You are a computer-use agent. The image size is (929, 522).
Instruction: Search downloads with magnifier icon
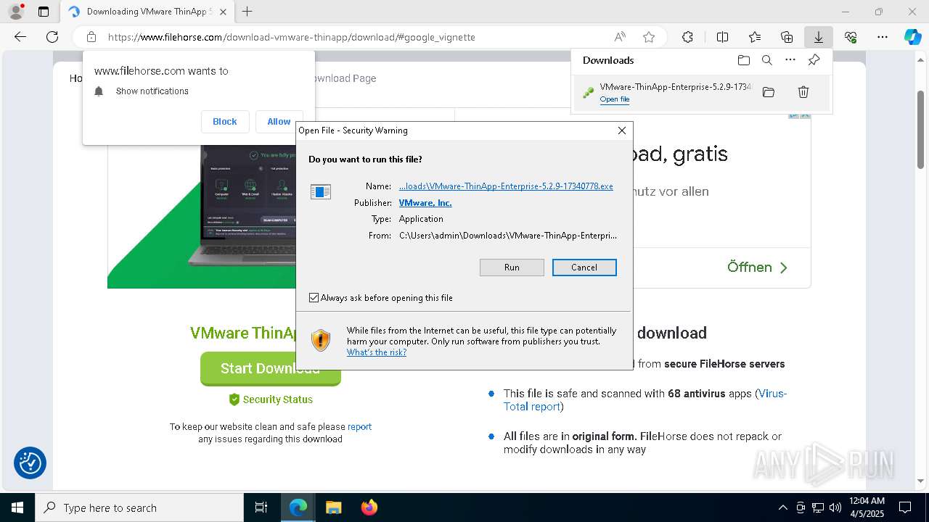coord(767,60)
